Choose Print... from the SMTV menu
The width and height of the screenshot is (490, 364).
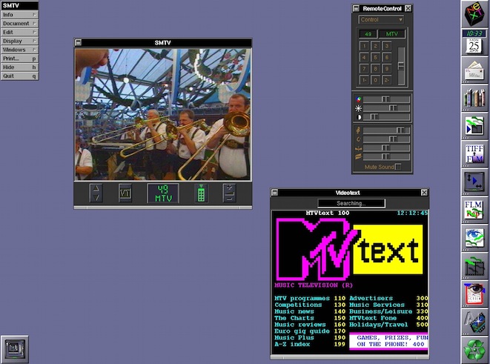coord(19,59)
